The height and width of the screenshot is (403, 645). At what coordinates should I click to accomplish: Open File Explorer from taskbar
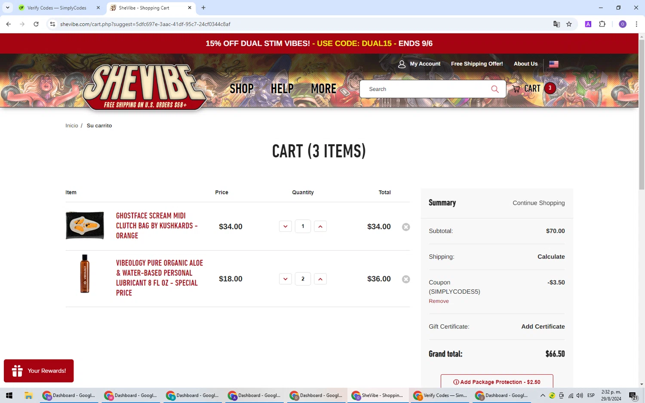click(28, 395)
